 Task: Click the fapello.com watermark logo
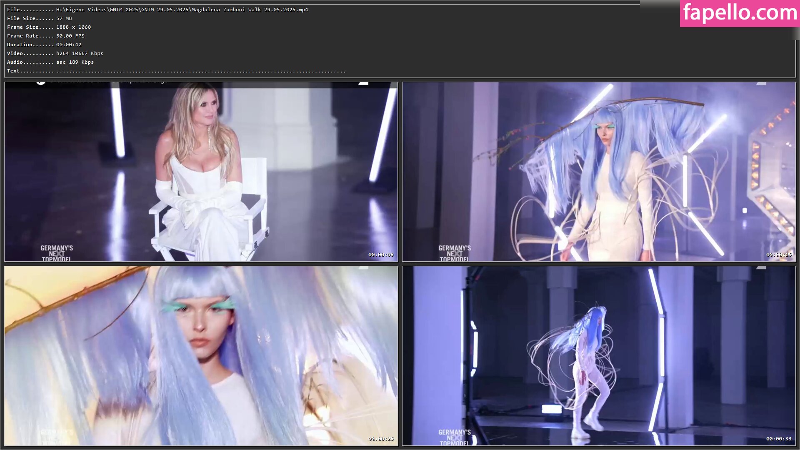[740, 13]
